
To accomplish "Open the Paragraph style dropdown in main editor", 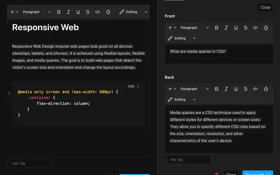I will tap(37, 12).
